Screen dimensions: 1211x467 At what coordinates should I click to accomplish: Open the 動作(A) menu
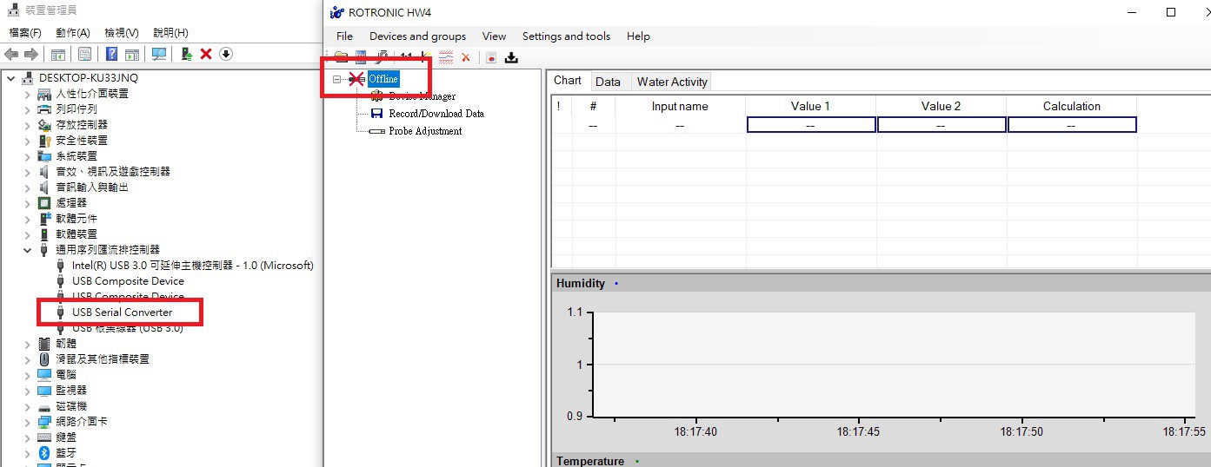pos(73,32)
